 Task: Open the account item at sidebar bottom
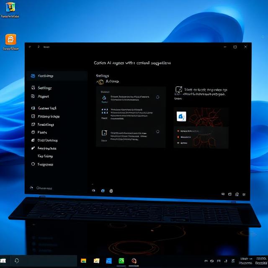pyautogui.click(x=41, y=188)
